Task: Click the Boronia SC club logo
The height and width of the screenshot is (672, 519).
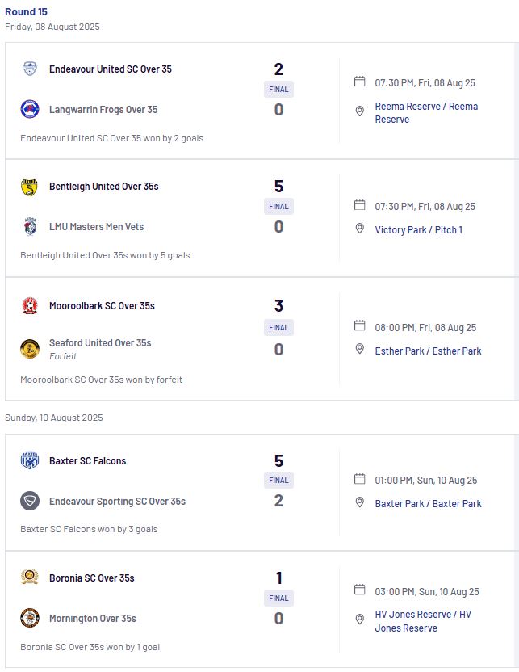Action: (x=30, y=577)
